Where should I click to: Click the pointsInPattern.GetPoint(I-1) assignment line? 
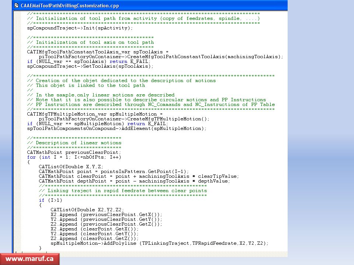(114, 172)
